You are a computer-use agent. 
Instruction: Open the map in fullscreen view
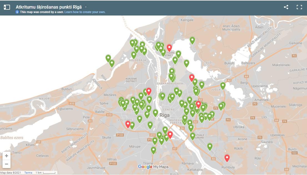(299, 7)
